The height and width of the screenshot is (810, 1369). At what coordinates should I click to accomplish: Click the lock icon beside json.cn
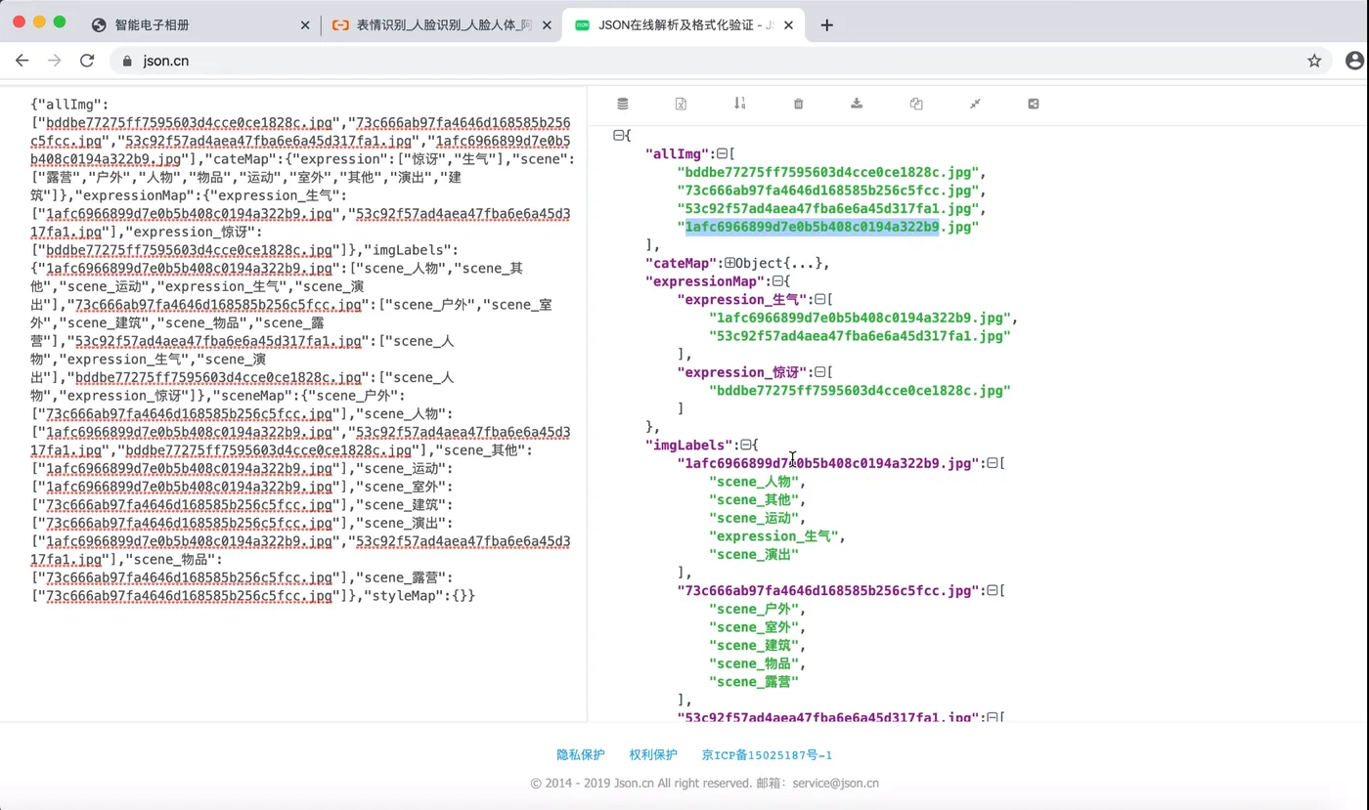(x=127, y=61)
